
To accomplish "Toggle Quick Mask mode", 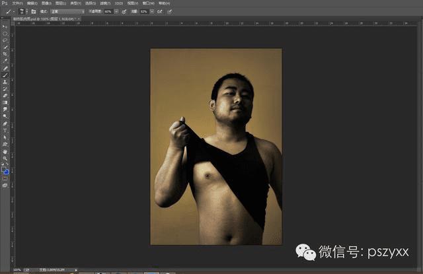I will [x=5, y=178].
